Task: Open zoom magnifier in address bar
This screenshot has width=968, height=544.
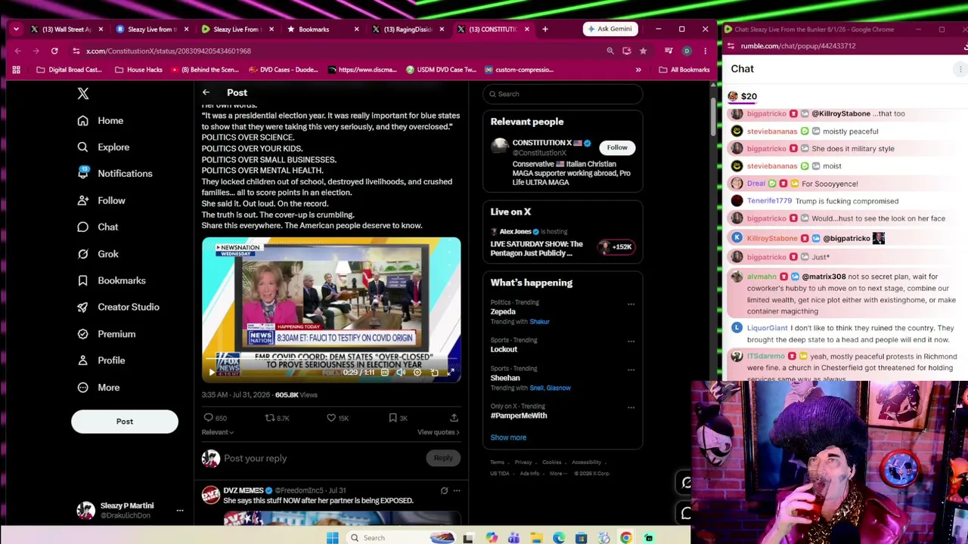Action: 610,51
